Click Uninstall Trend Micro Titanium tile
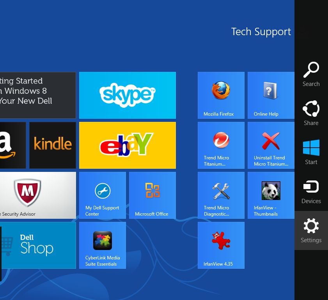 (271, 145)
